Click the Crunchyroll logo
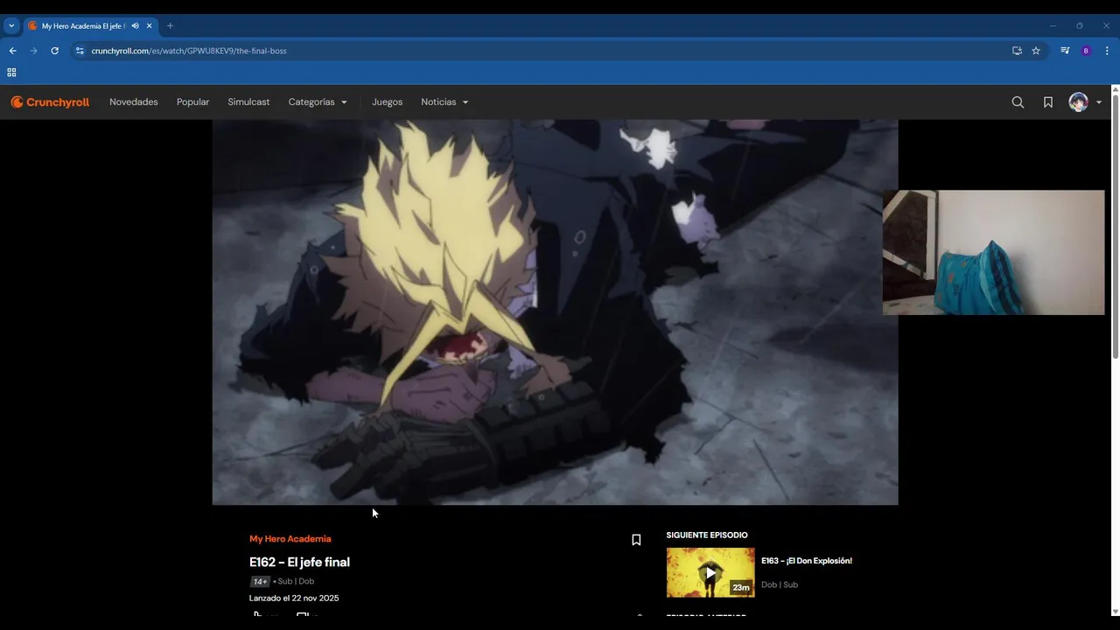Image resolution: width=1120 pixels, height=630 pixels. coord(50,102)
